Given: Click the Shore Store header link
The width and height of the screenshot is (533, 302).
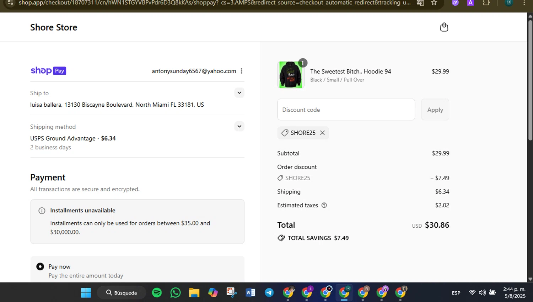Looking at the screenshot, I should click(54, 27).
